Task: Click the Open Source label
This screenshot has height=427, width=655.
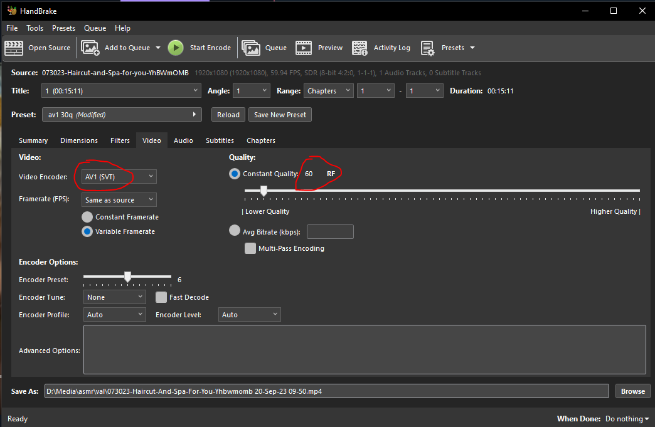Action: (x=50, y=48)
